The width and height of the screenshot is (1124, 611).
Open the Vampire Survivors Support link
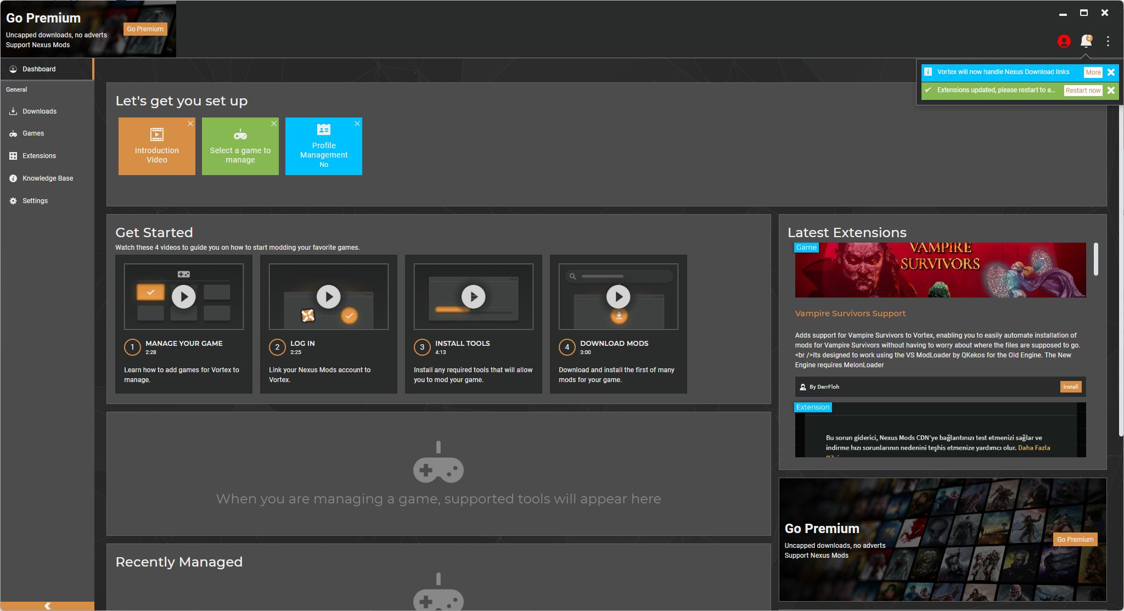click(850, 313)
